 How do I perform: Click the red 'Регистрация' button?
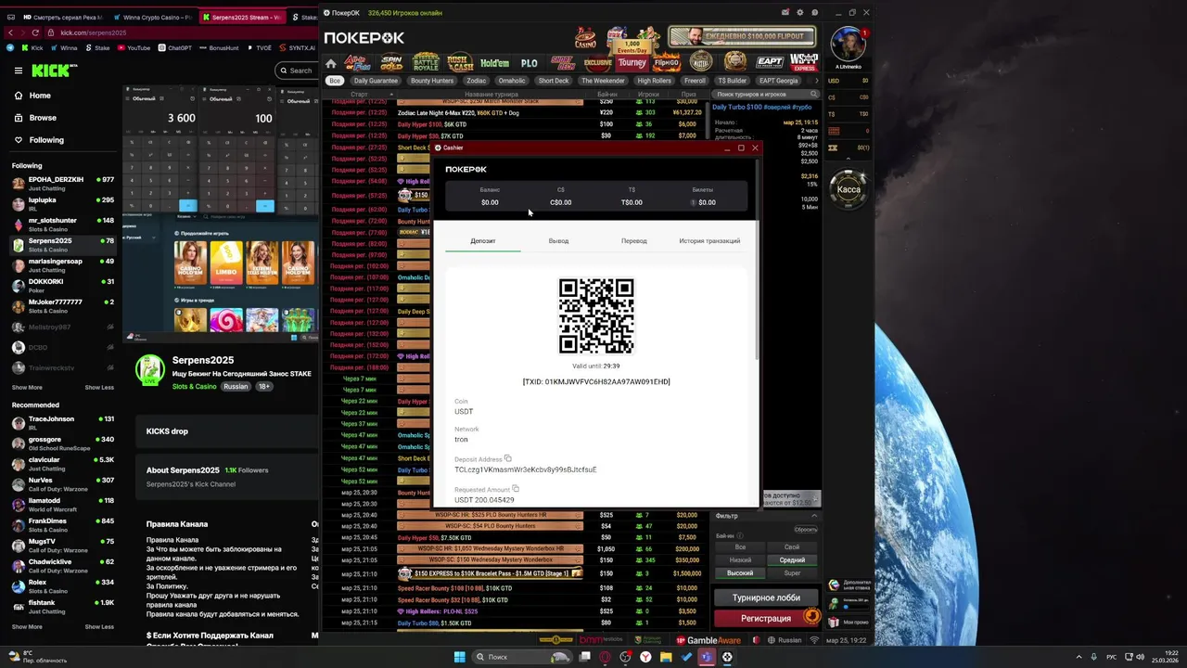tap(766, 618)
